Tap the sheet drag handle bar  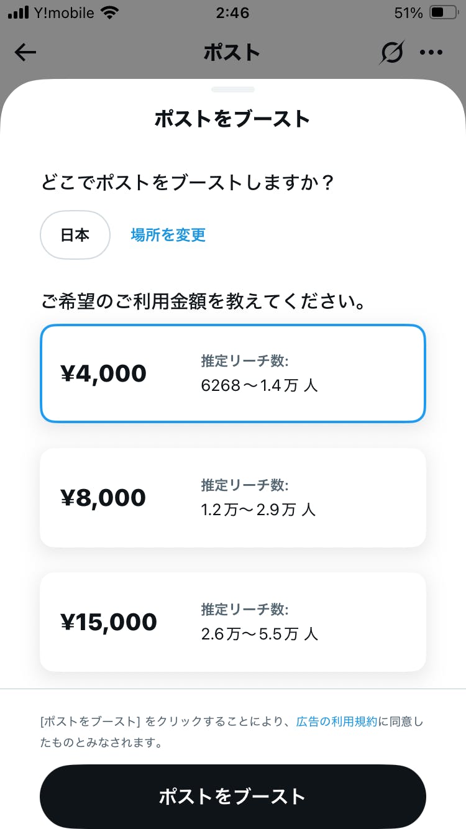click(233, 89)
